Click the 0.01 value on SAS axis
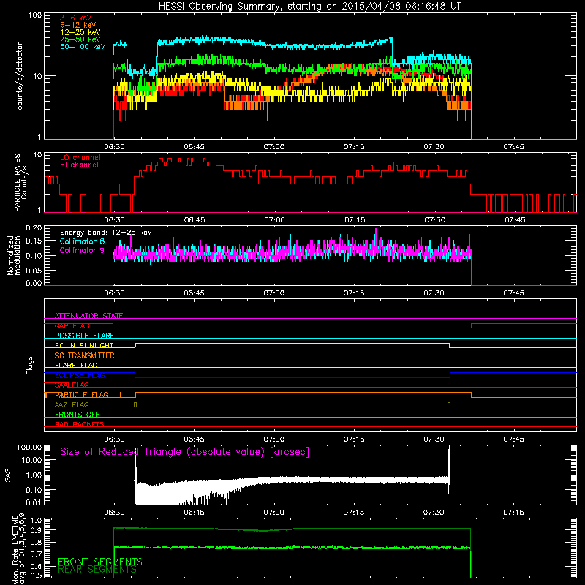Viewport: 585px width, 585px height. [34, 502]
